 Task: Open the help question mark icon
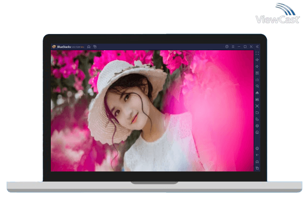[227, 47]
